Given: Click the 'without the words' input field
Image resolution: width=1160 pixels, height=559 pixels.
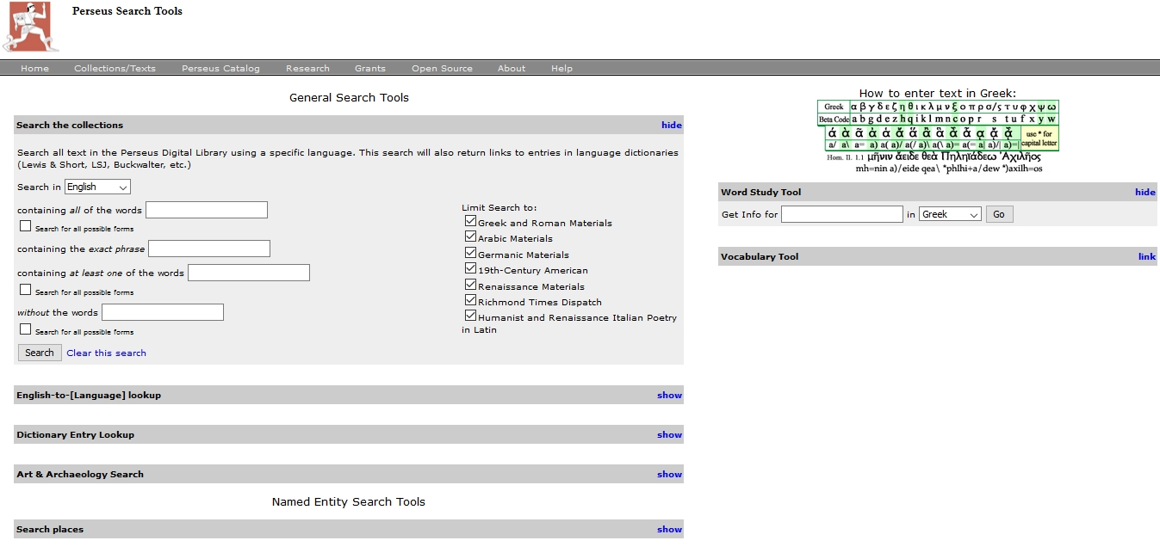Looking at the screenshot, I should click(x=163, y=312).
